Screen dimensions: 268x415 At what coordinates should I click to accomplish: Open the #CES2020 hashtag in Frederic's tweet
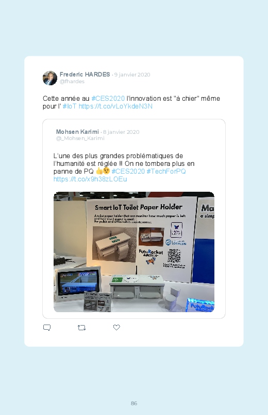(108, 99)
